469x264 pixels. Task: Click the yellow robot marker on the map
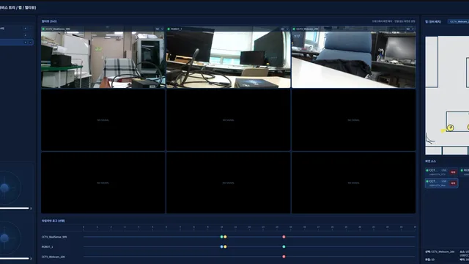click(x=451, y=128)
